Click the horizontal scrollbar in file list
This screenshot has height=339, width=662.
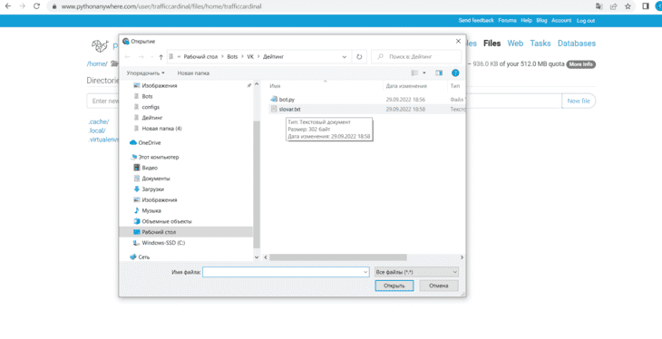coord(337,257)
